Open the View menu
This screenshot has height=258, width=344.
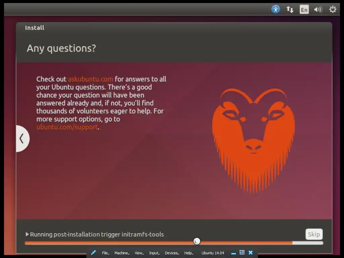click(139, 253)
